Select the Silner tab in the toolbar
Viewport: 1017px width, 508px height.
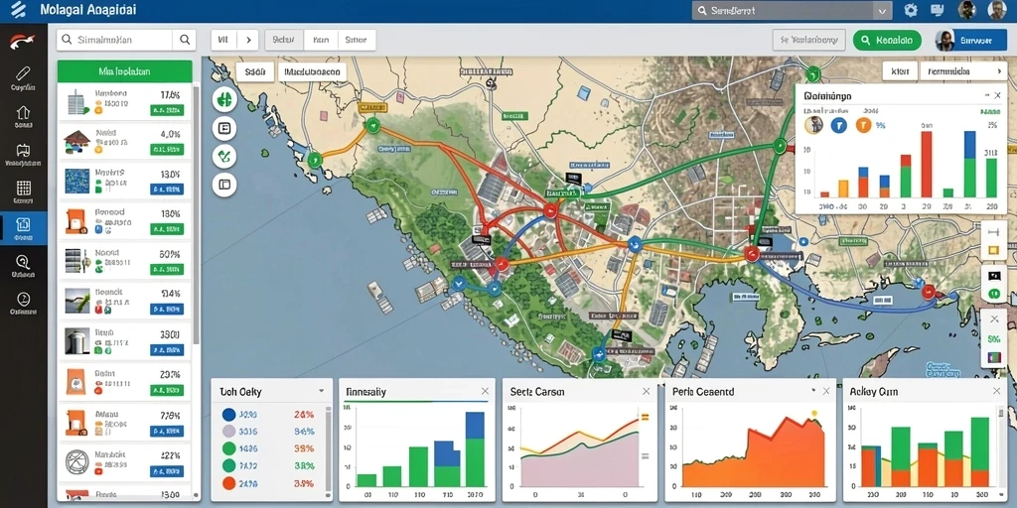356,40
